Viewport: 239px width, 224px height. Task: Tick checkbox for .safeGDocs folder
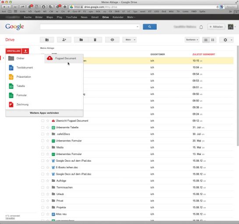click(x=43, y=134)
